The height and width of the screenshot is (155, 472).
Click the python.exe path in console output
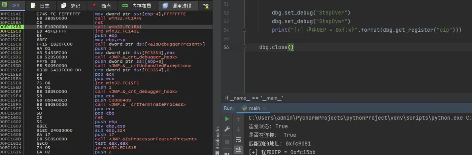pos(360,118)
